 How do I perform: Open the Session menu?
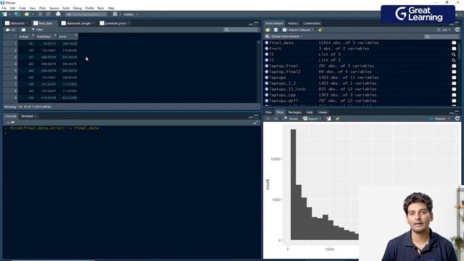[54, 8]
